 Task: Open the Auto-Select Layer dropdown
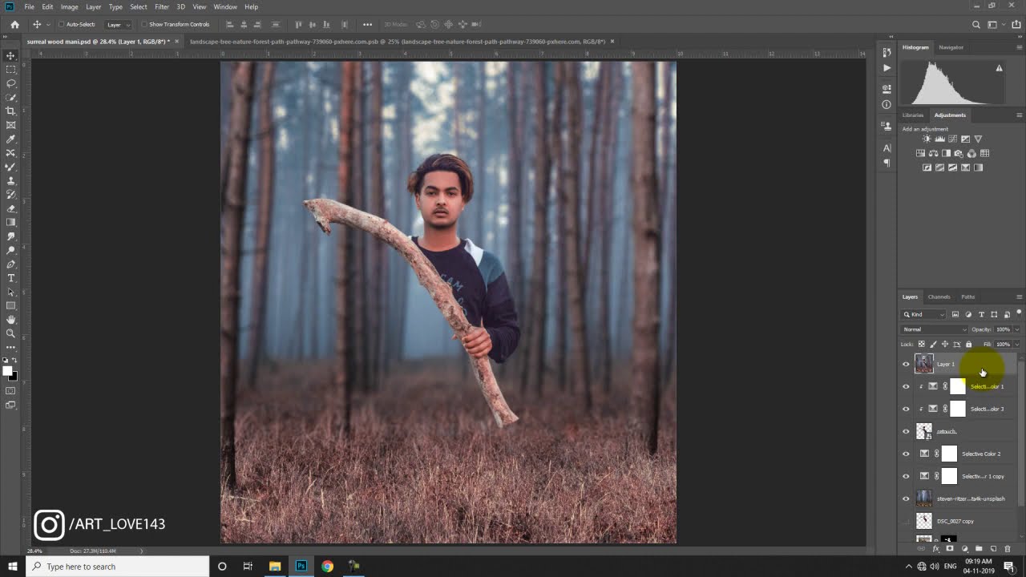point(118,25)
